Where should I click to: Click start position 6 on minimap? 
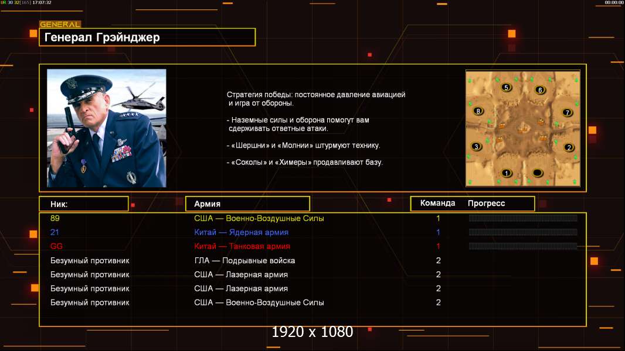[x=540, y=90]
